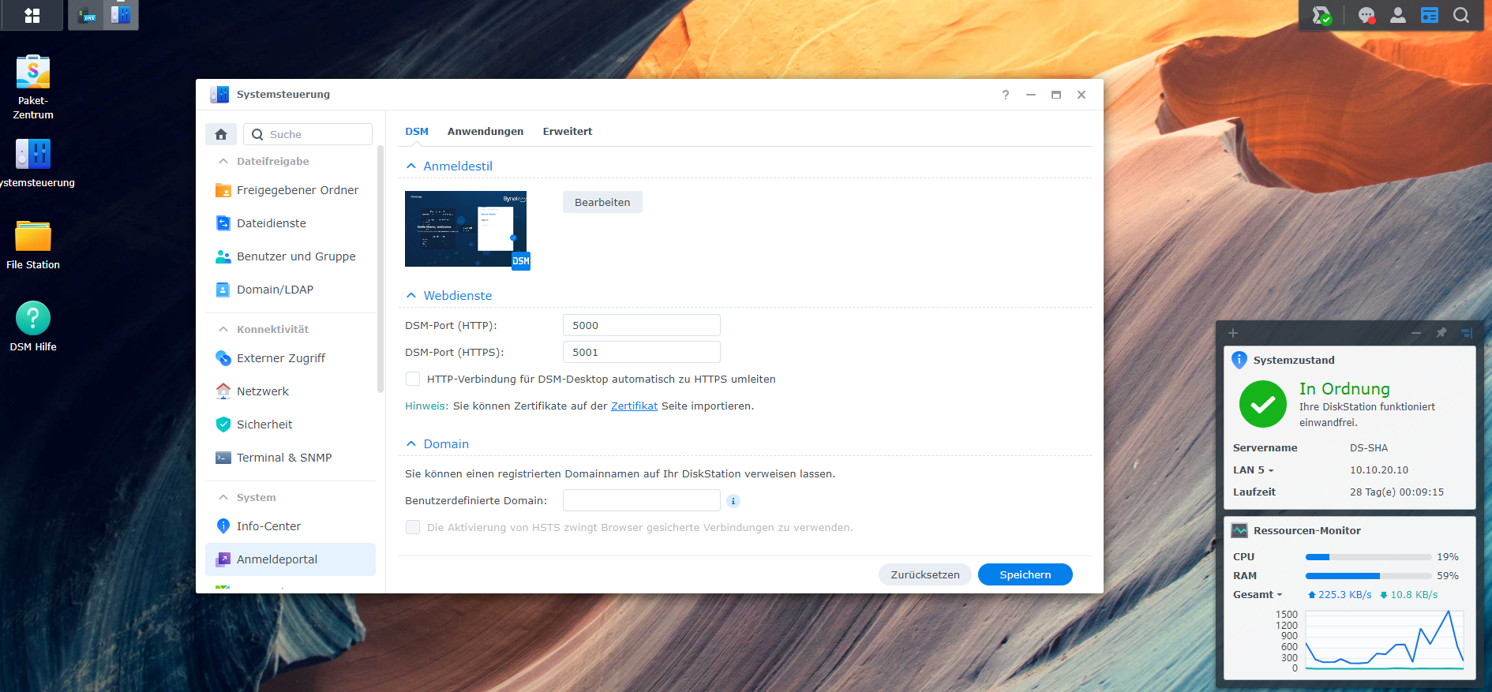Screen dimensions: 1492x692
Task: Select the Systemsteuerung taskbar app icon
Action: (121, 15)
